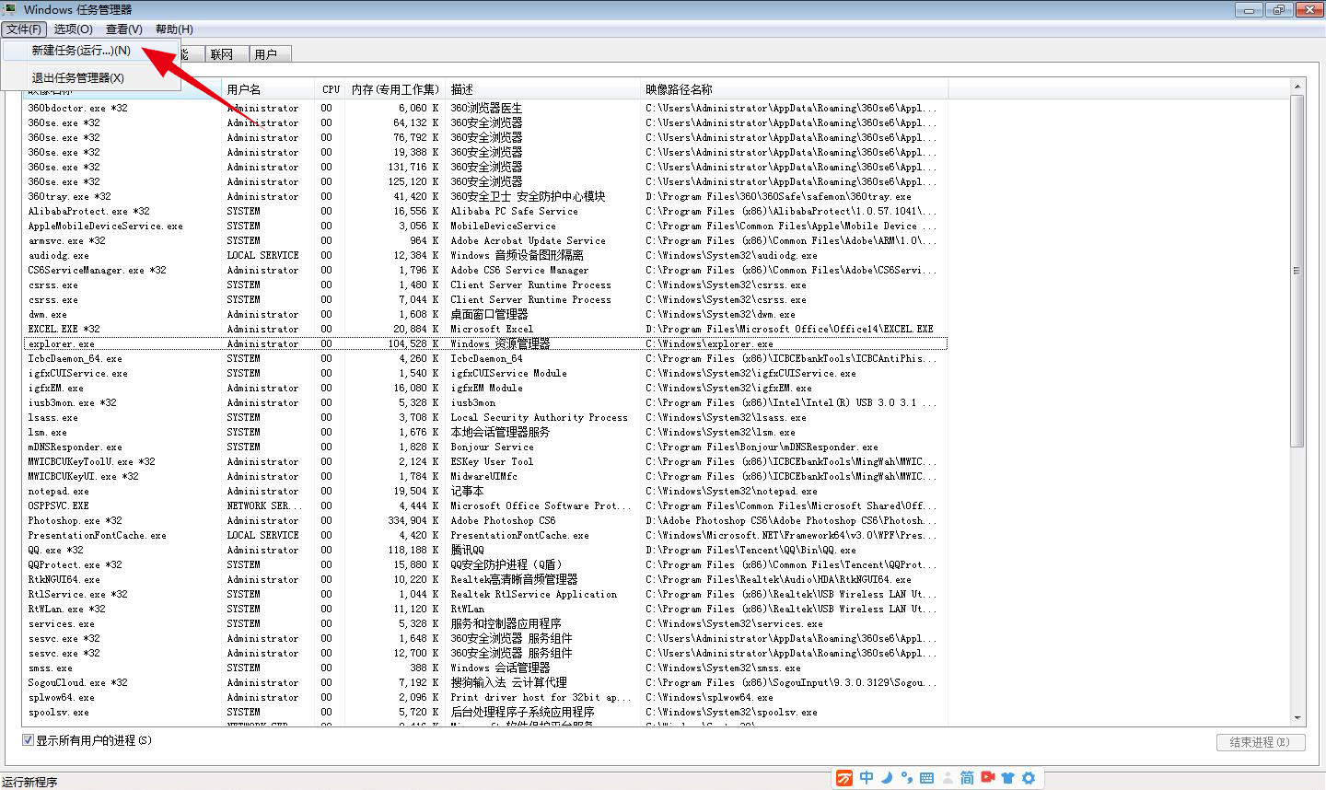Screen dimensions: 1326x790
Task: Select the mDNSResponder.exe process
Action: 485,447
